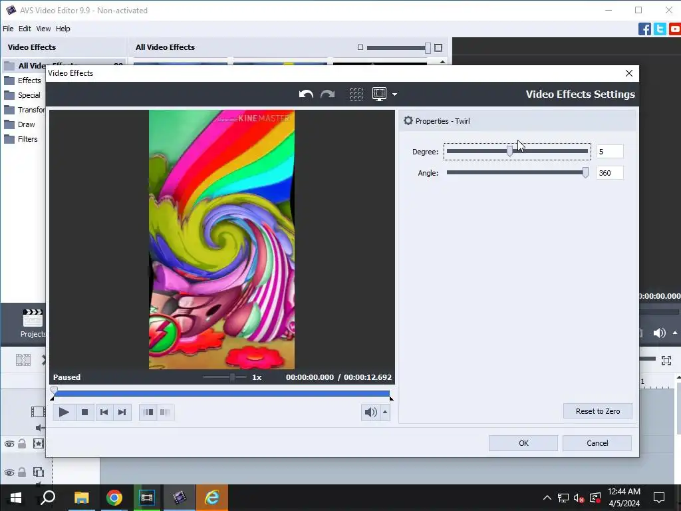Screen dimensions: 681x511
Task: Toggle lock on bottom overlay track
Action: coord(22,472)
